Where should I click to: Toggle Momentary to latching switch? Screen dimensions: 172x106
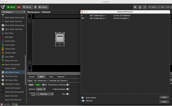(68, 85)
